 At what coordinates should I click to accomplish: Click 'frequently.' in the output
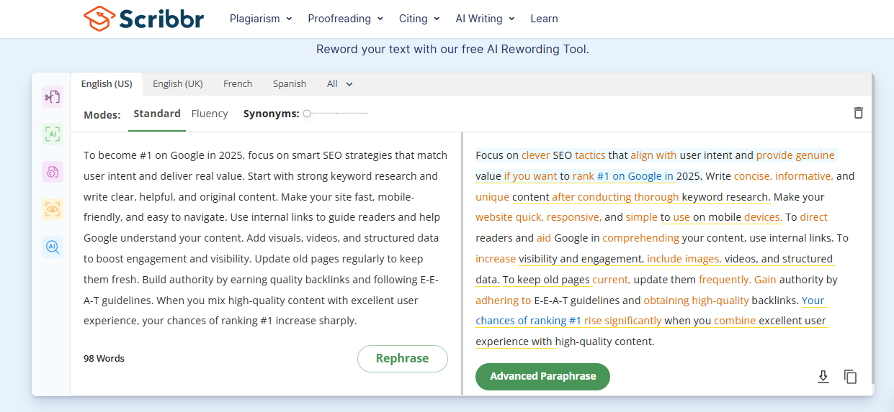tap(725, 280)
